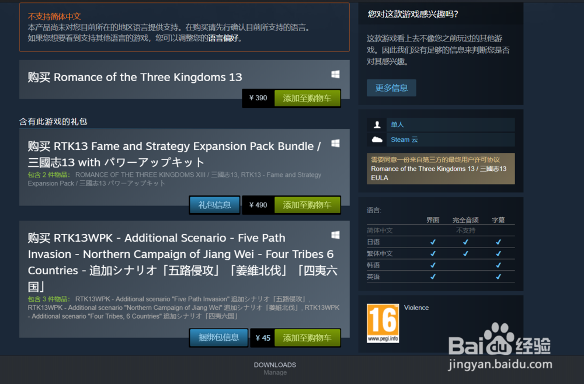Viewport: 584px width, 384px height.
Task: Open the Romance of the Three Kingdoms 13 EULA
Action: point(439,173)
